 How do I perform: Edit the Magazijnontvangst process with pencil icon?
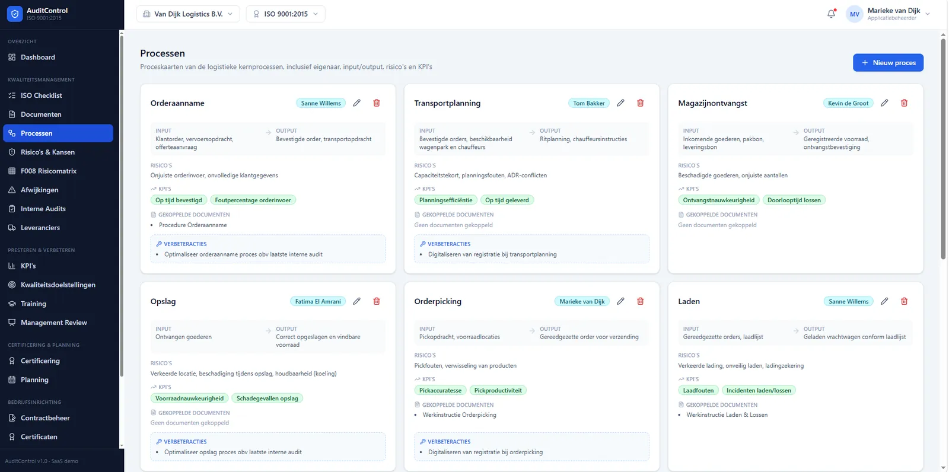[x=884, y=103]
